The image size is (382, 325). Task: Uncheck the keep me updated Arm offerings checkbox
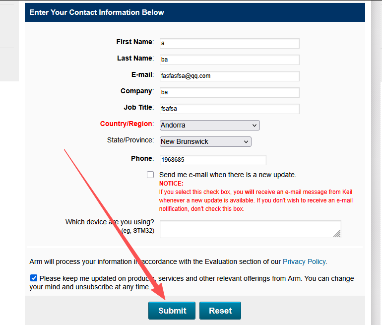click(34, 278)
